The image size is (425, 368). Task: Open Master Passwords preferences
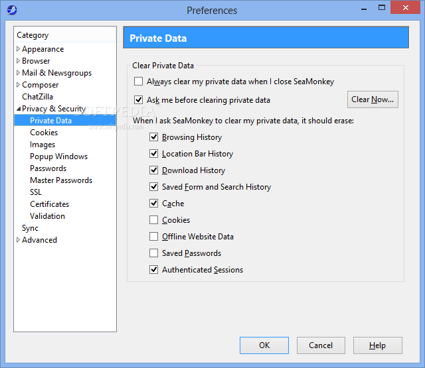[x=61, y=180]
